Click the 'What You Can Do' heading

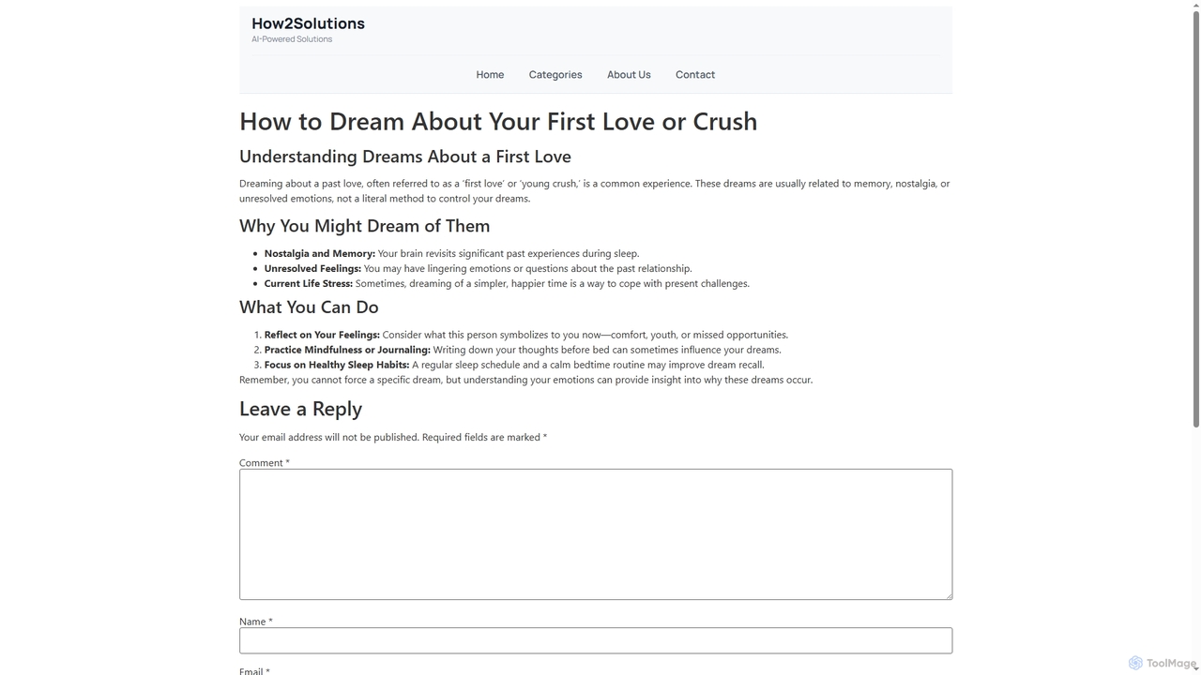309,307
